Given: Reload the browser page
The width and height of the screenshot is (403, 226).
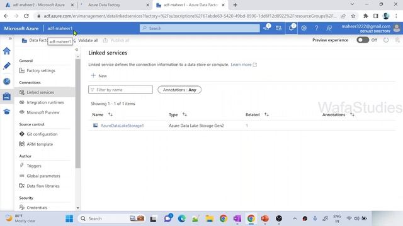Looking at the screenshot, I should coord(26,16).
